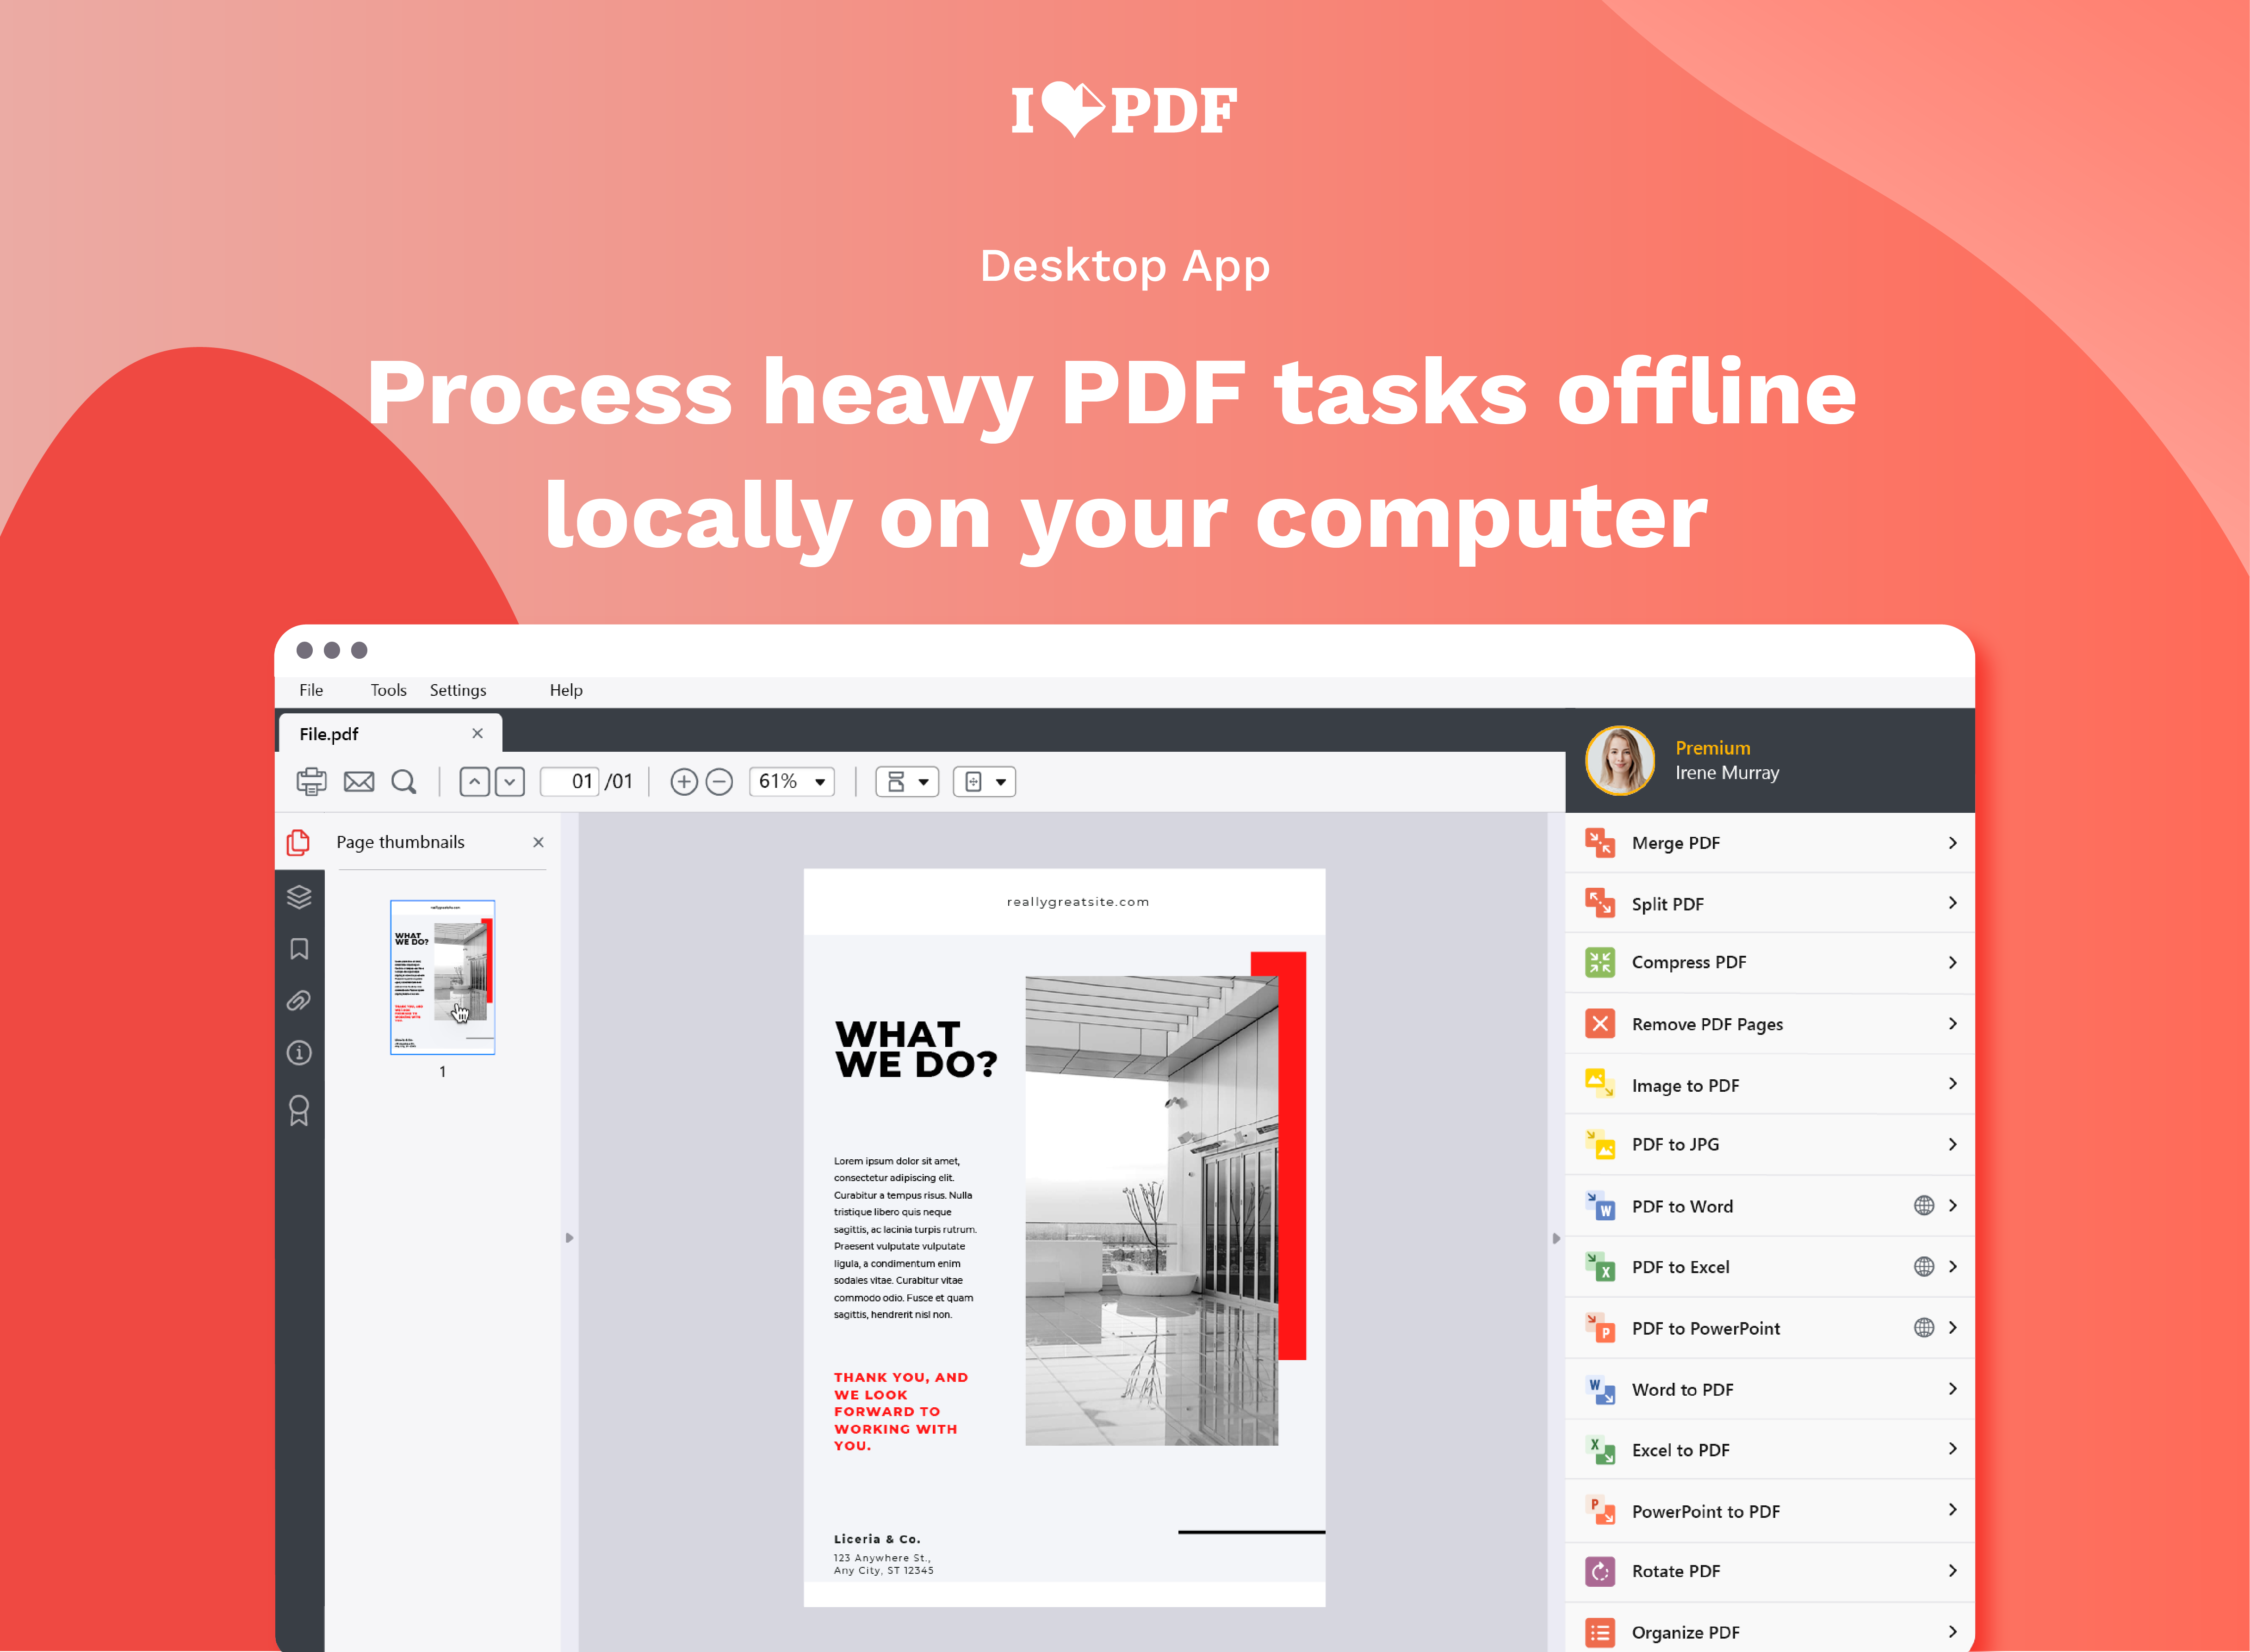Open the attachments paperclip icon
Viewport: 2250px width, 1652px height.
pyautogui.click(x=299, y=1000)
